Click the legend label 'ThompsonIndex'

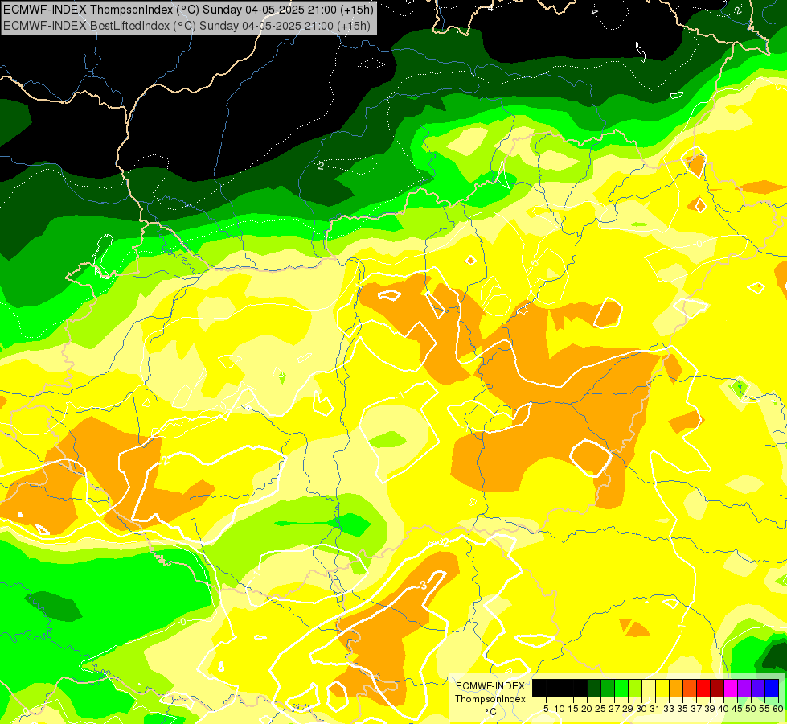click(490, 699)
